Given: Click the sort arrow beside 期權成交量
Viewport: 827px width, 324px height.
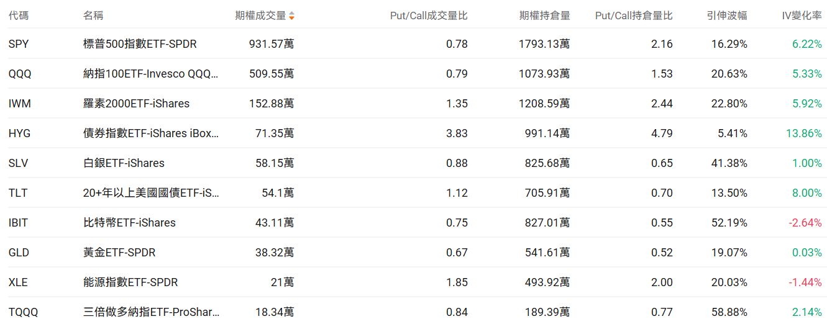Looking at the screenshot, I should click(x=291, y=16).
